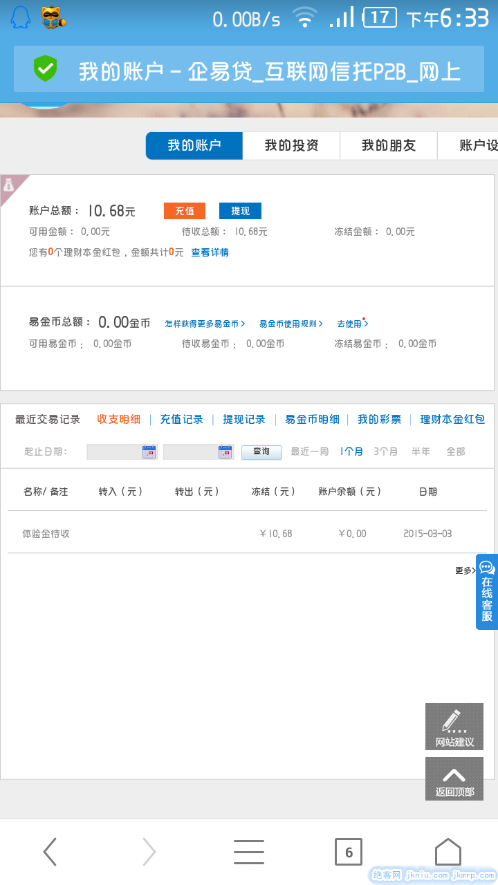Go back with browser back arrow
498x885 pixels.
point(50,852)
